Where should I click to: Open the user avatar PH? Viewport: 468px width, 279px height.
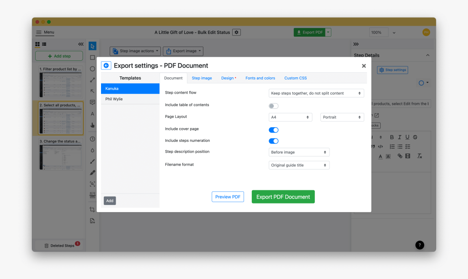[426, 32]
